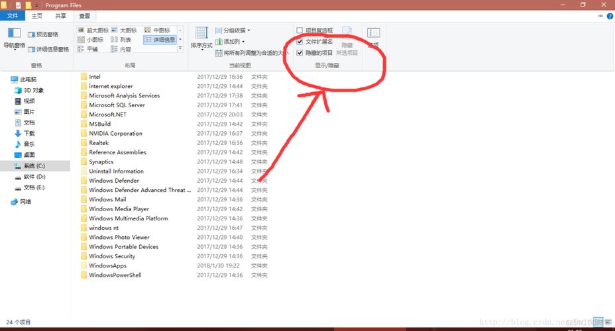Viewport: 615px width, 331px height.
Task: Select System (C:) drive in sidebar
Action: tap(35, 165)
